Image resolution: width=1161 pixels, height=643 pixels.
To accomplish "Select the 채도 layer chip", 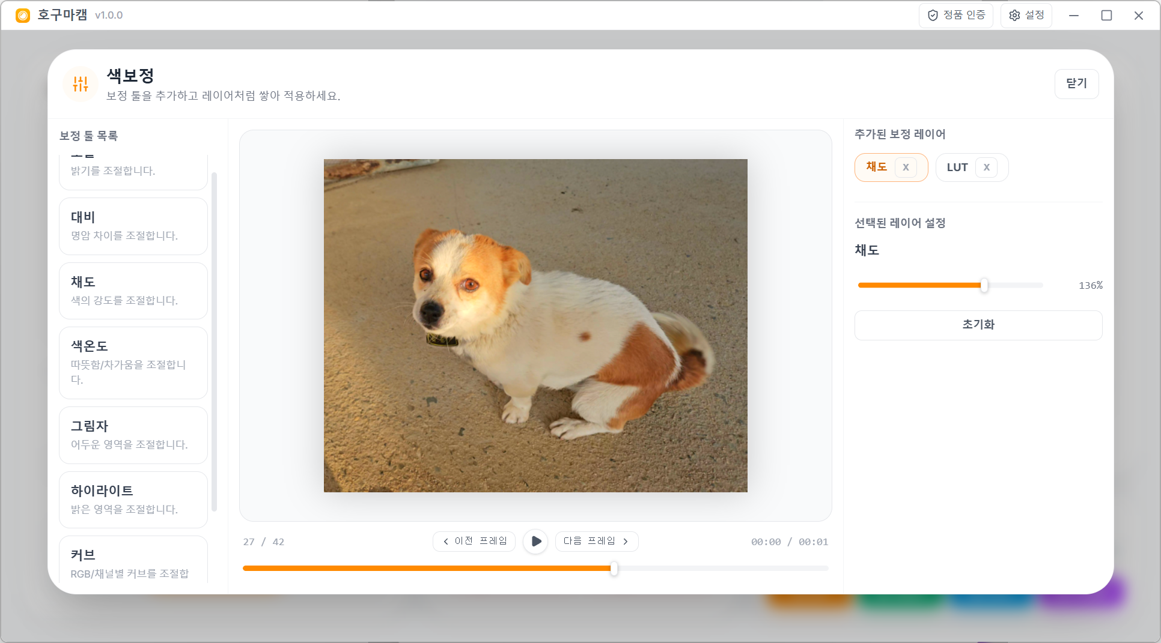I will 876,168.
